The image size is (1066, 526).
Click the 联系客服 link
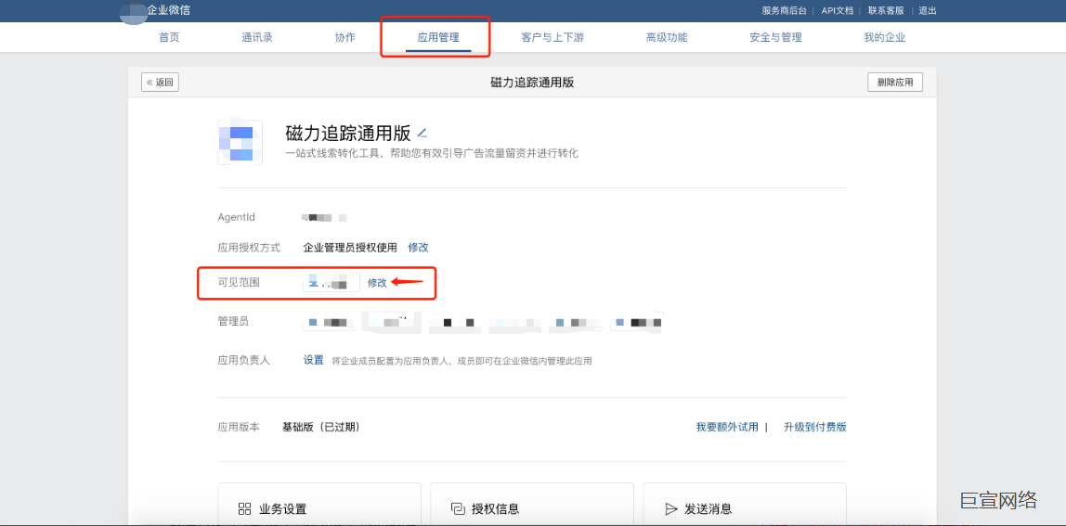tap(886, 10)
